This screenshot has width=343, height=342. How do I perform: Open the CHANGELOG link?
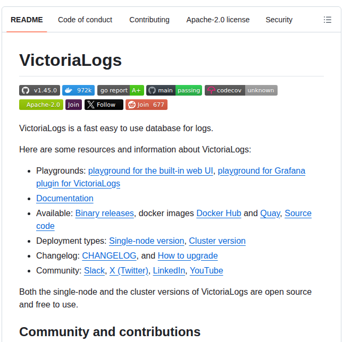(x=109, y=255)
